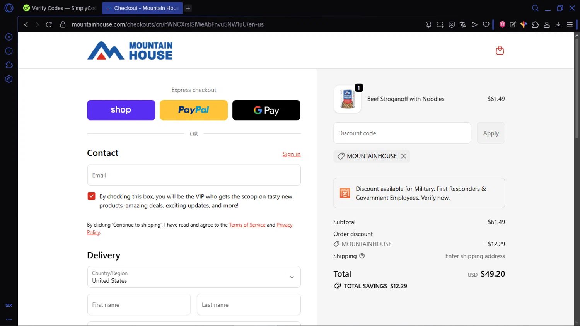Open a new tab with plus button
This screenshot has width=580, height=326.
point(188,8)
